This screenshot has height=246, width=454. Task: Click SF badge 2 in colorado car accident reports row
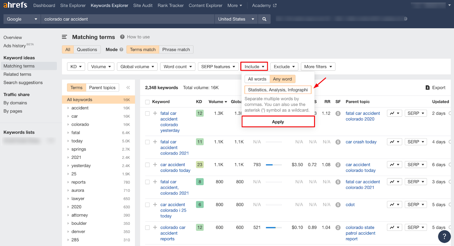point(338,228)
